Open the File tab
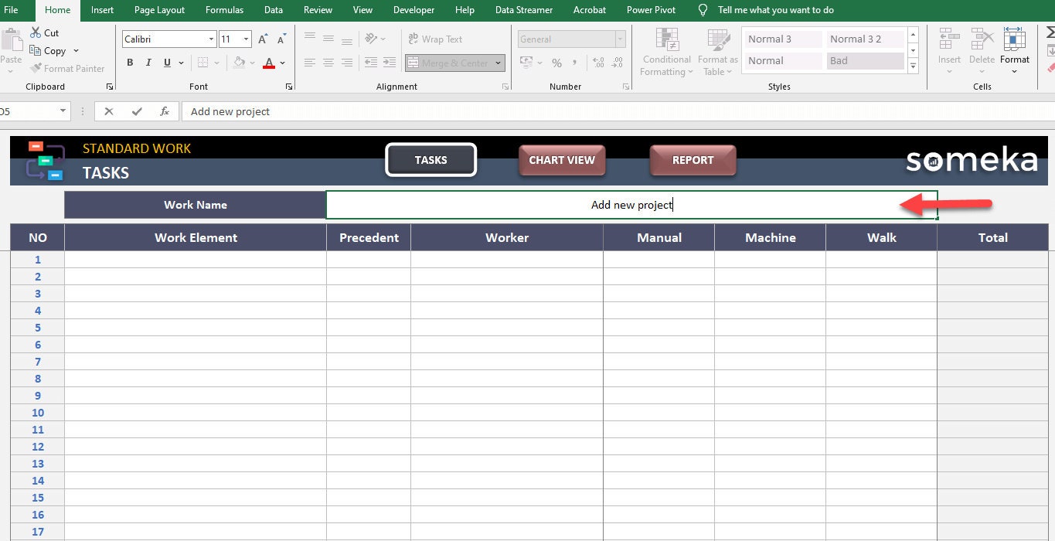This screenshot has width=1055, height=541. point(11,10)
